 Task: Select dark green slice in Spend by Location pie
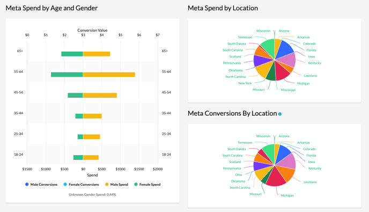pos(271,74)
